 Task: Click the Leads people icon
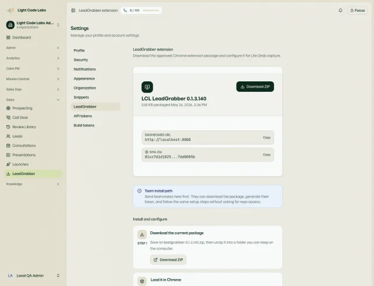pyautogui.click(x=8, y=136)
